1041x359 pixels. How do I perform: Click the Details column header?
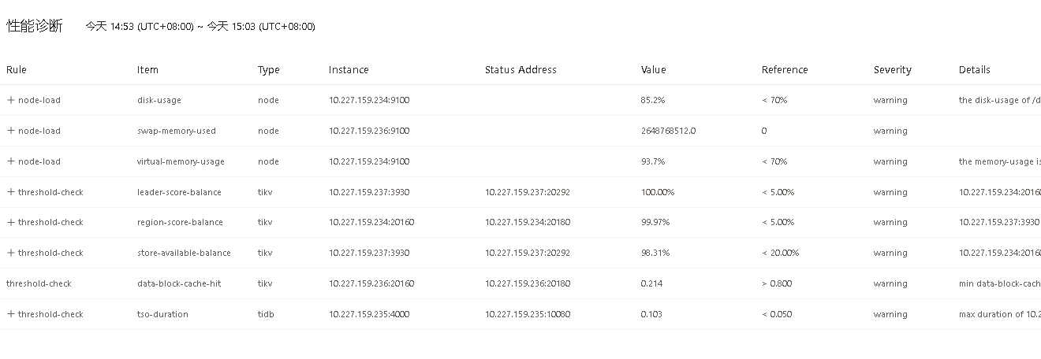point(974,70)
